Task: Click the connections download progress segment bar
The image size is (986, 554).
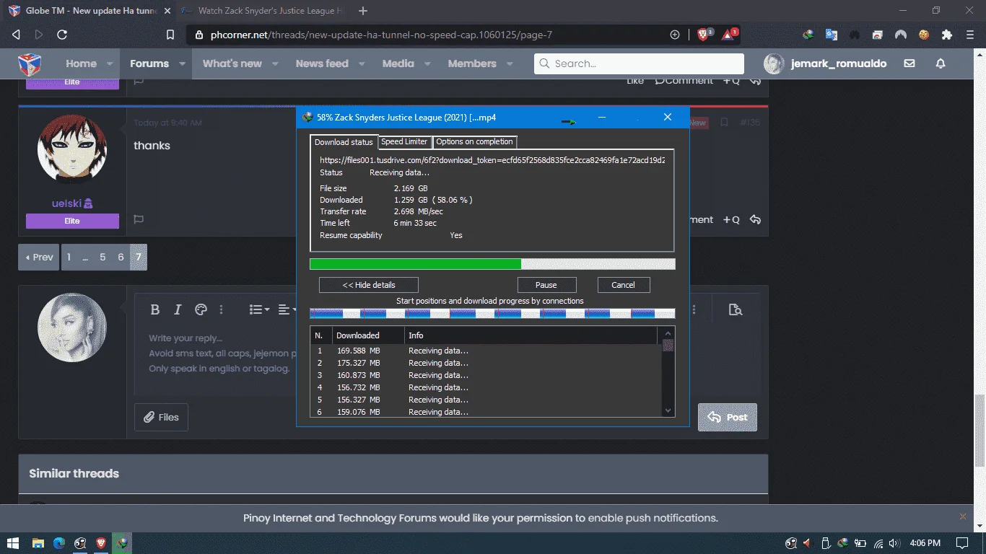Action: [492, 314]
